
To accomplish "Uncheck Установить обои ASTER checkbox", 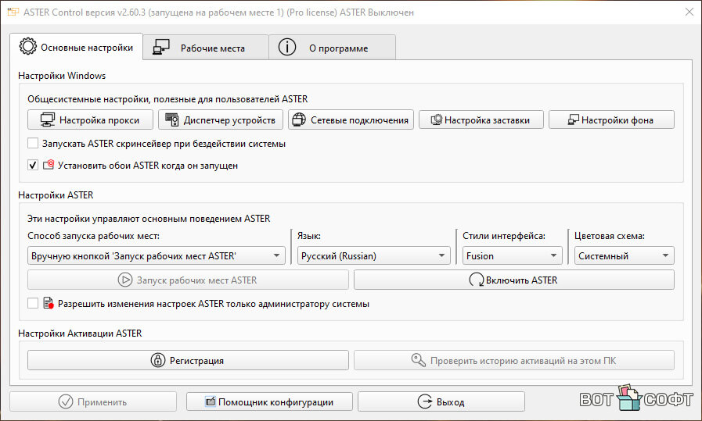I will 33,165.
